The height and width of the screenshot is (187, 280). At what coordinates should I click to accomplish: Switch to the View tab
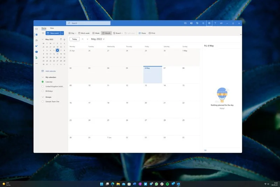pyautogui.click(x=52, y=28)
